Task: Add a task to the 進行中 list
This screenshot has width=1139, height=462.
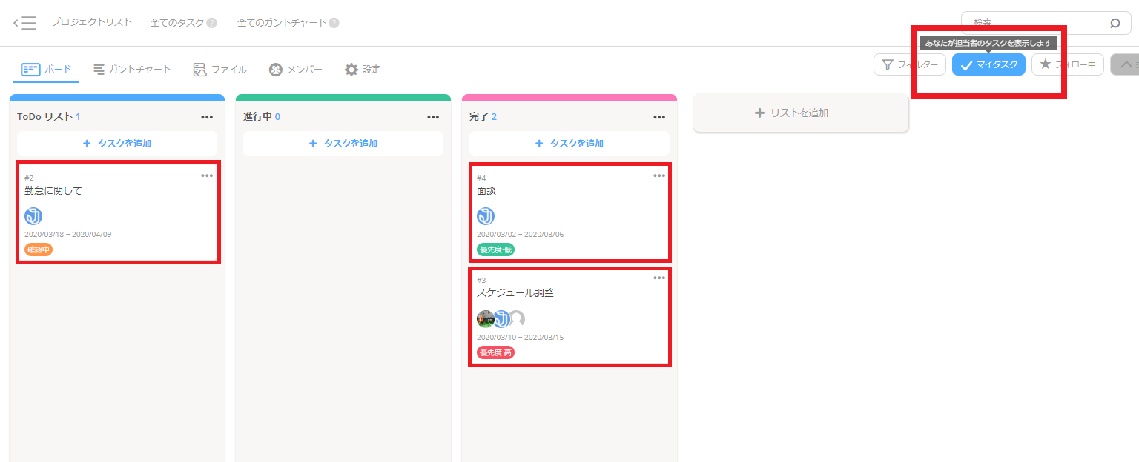Action: pyautogui.click(x=343, y=144)
